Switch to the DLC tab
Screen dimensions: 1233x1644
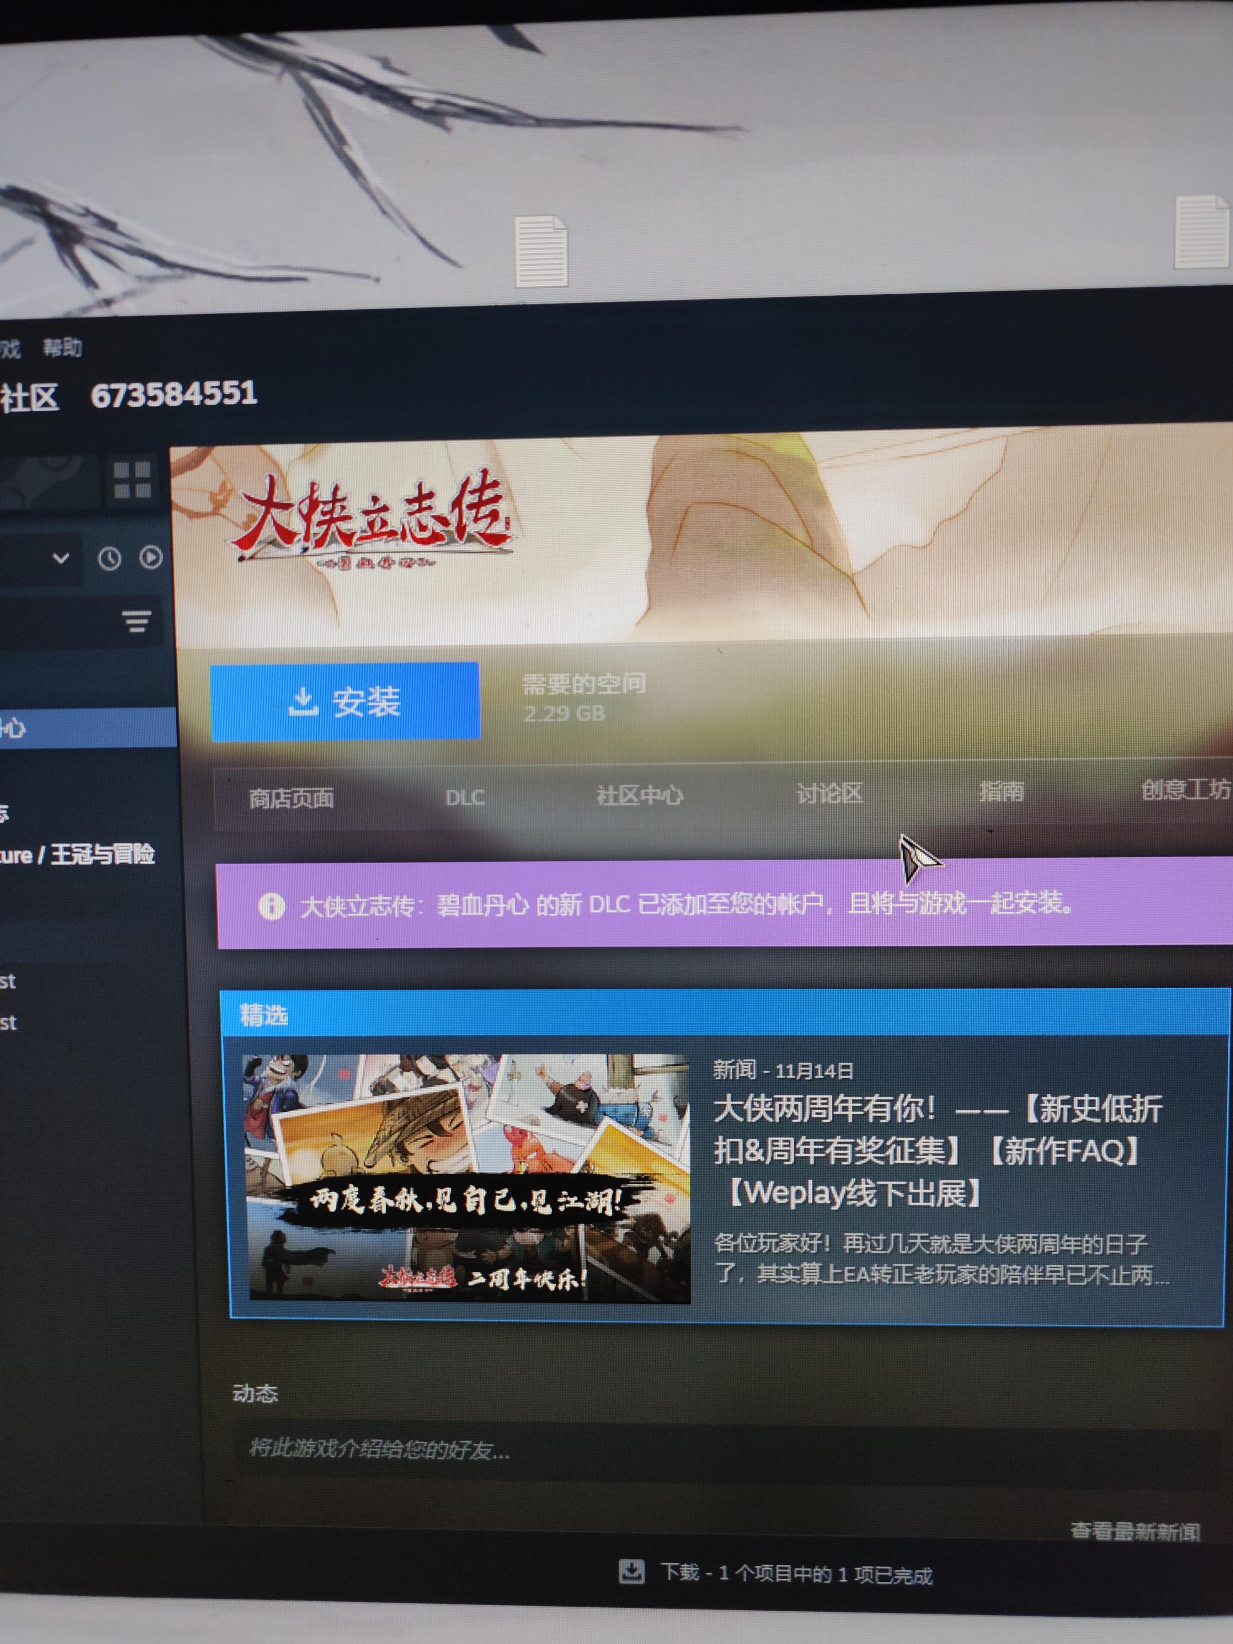[465, 797]
